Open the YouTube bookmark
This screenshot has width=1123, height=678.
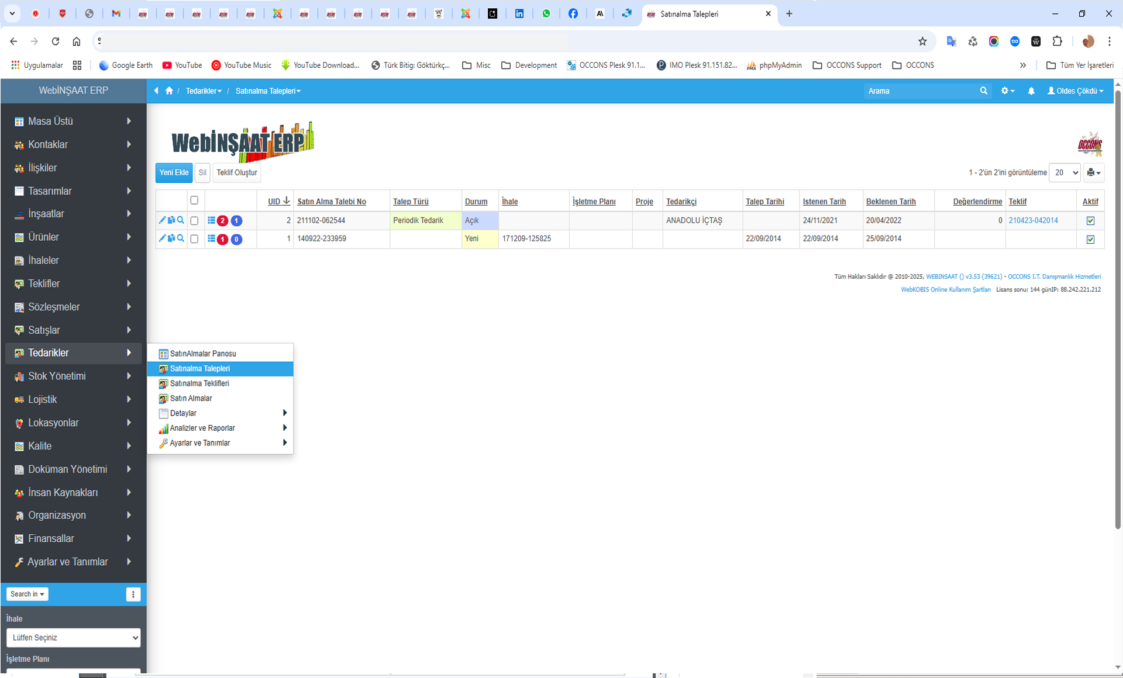pos(182,65)
